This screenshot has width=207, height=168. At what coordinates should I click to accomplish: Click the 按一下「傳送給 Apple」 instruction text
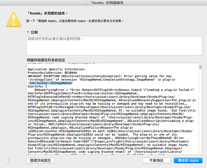(75, 21)
